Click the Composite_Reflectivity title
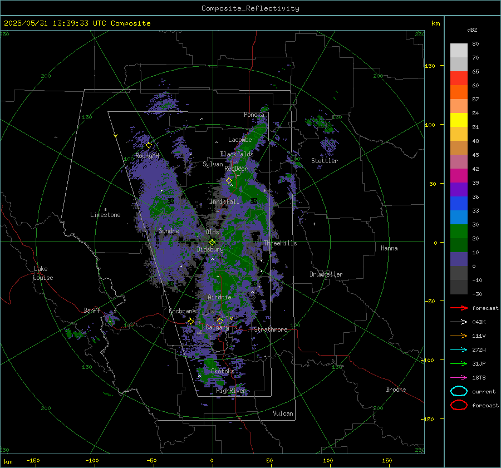Viewport: 501px width, 468px height. tap(250, 8)
